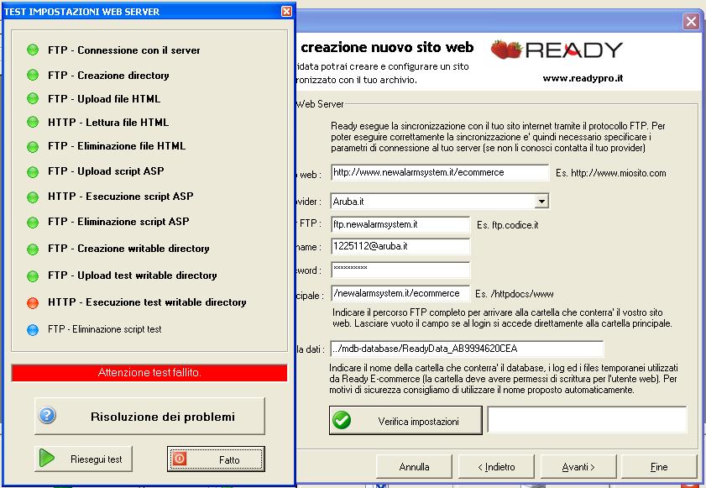706x488 pixels.
Task: Open Risoluzione dei problemi help
Action: click(149, 416)
